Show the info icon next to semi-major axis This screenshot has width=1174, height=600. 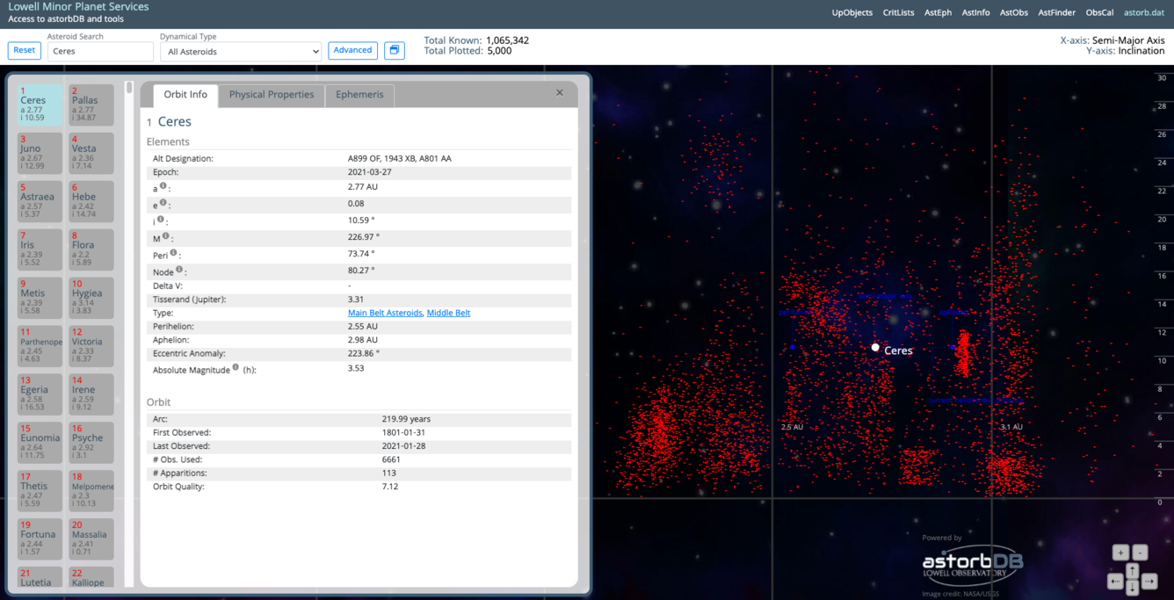[x=163, y=185]
